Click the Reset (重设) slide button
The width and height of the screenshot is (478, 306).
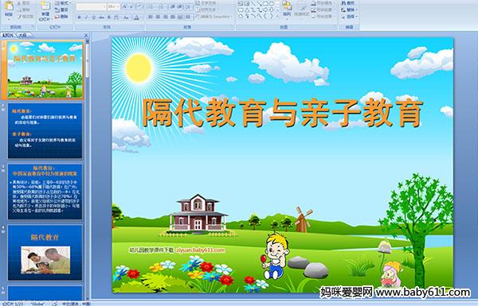click(61, 10)
